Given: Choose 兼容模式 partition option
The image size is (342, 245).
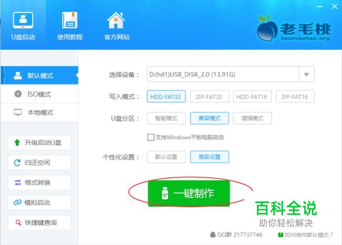Looking at the screenshot, I should (210, 118).
